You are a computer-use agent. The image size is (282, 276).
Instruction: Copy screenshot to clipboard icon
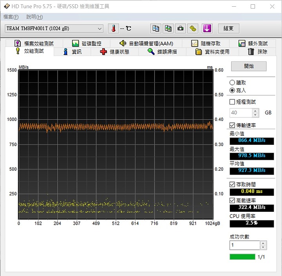pos(168,29)
